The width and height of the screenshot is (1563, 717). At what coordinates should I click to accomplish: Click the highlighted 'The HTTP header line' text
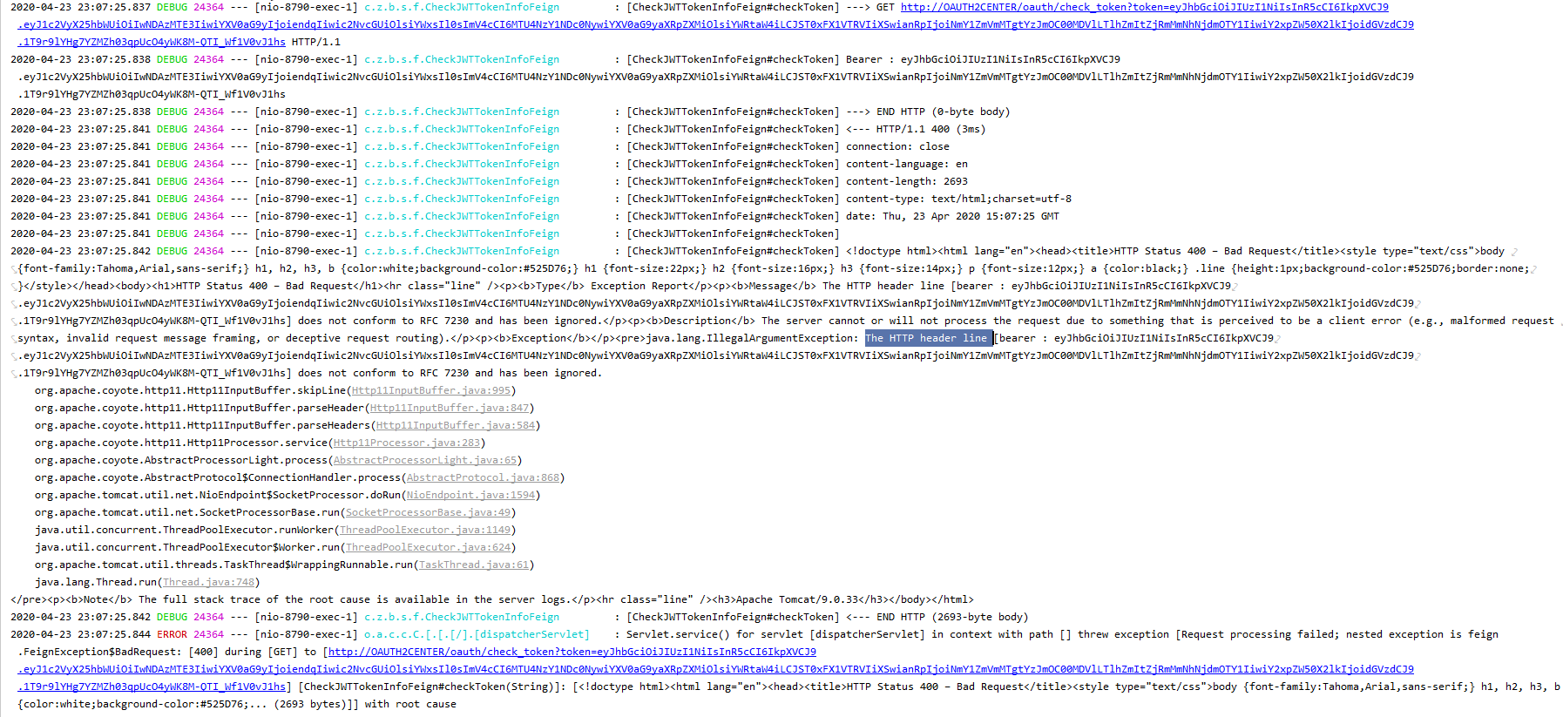[929, 338]
